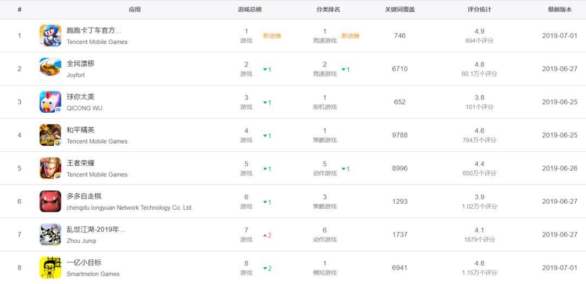586x284 pixels.
Task: Select the 评分统计 column header
Action: point(480,10)
